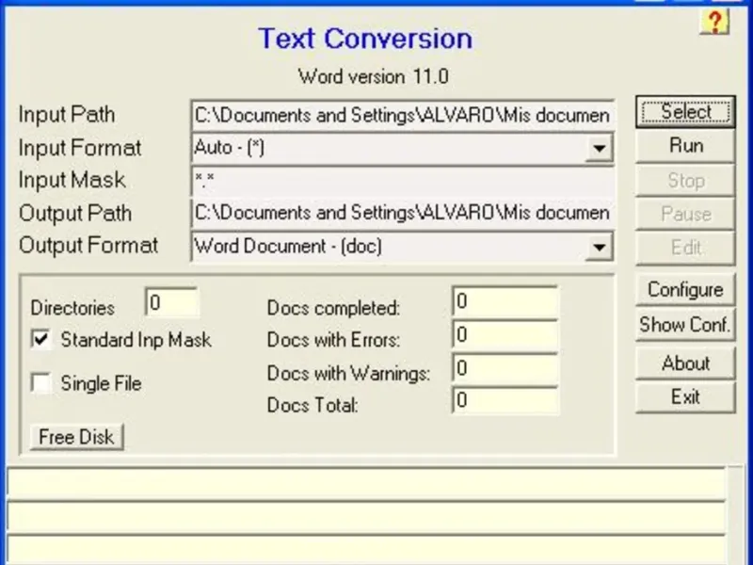Screen dimensions: 753x565
Task: Click into the Output Path field
Action: [x=403, y=214]
